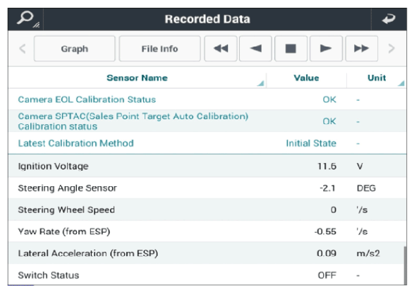Open the File Info button
The width and height of the screenshot is (414, 292).
[x=159, y=49]
